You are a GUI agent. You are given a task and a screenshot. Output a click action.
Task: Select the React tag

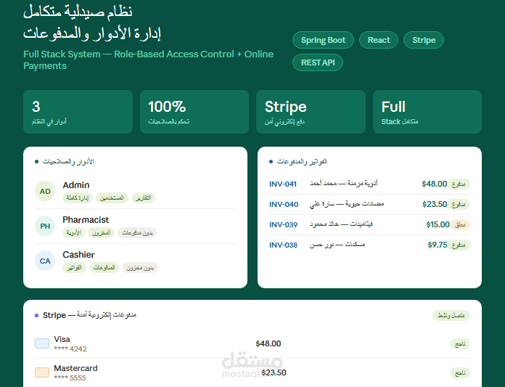(x=379, y=40)
